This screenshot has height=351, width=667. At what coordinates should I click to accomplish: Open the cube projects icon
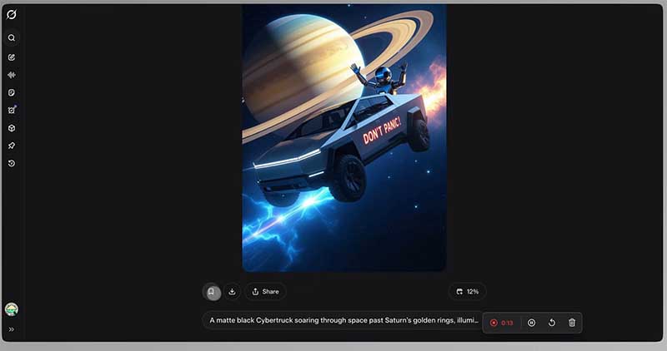(x=12, y=128)
